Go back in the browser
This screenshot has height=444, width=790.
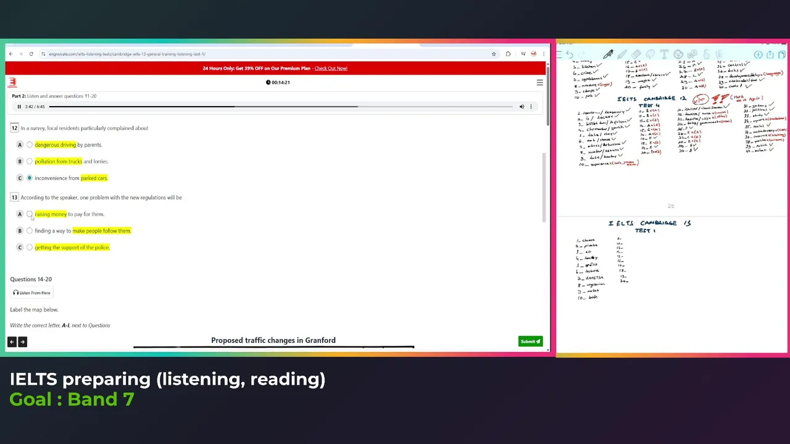click(10, 54)
